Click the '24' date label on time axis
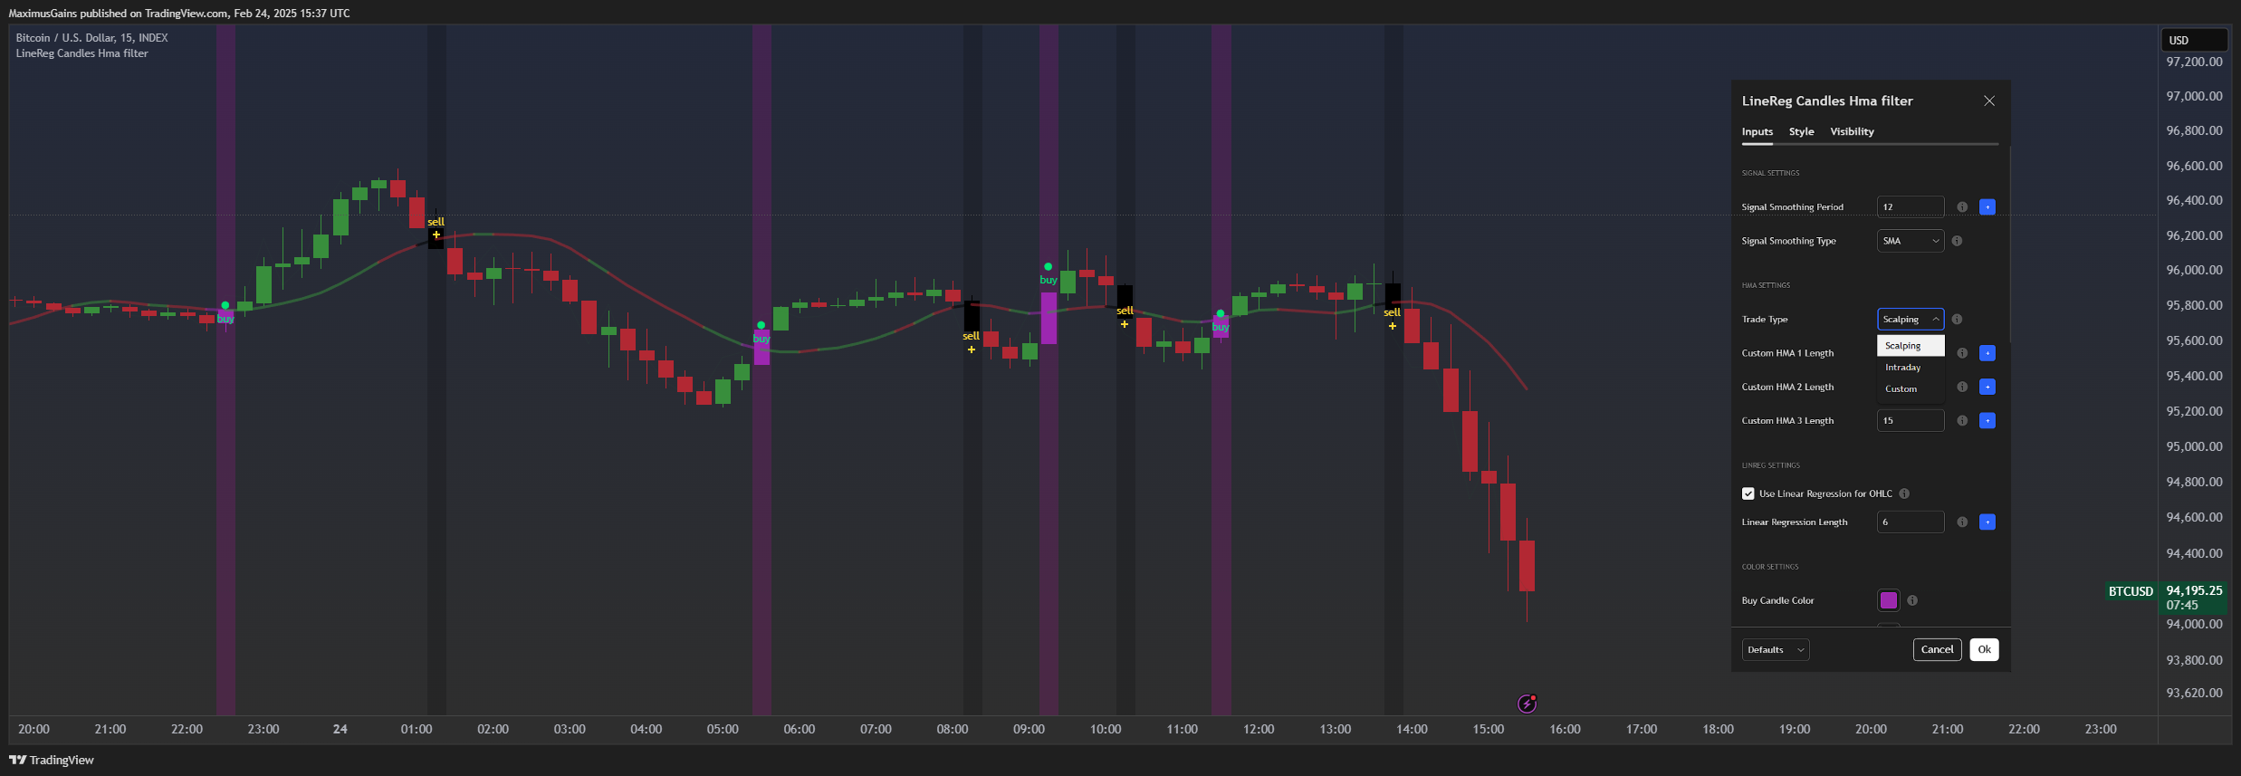The width and height of the screenshot is (2241, 776). 340,729
